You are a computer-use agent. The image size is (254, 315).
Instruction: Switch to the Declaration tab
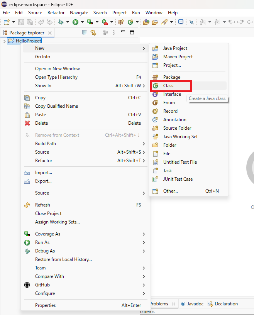[x=223, y=304]
